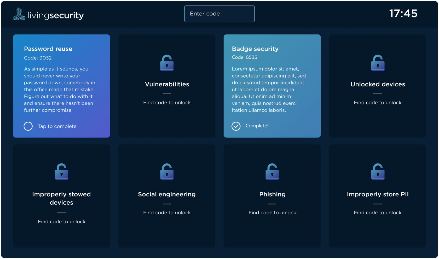This screenshot has height=259, width=439.
Task: Click the padlock icon above Improperly stowed devices
Action: click(x=62, y=172)
